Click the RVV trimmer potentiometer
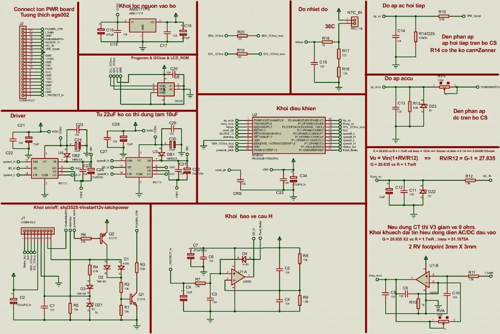Image resolution: width=500 pixels, height=334 pixels. click(444, 87)
